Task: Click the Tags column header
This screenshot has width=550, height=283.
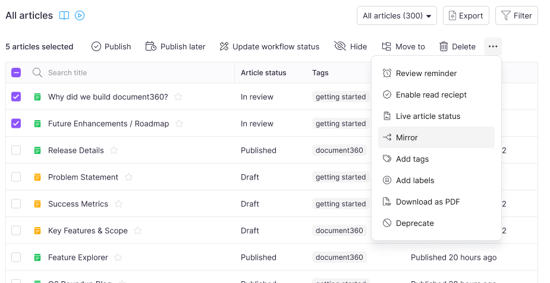Action: (x=320, y=73)
